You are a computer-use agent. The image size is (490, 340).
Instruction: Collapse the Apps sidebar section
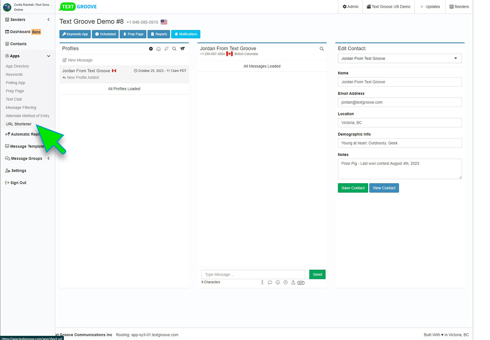point(48,56)
